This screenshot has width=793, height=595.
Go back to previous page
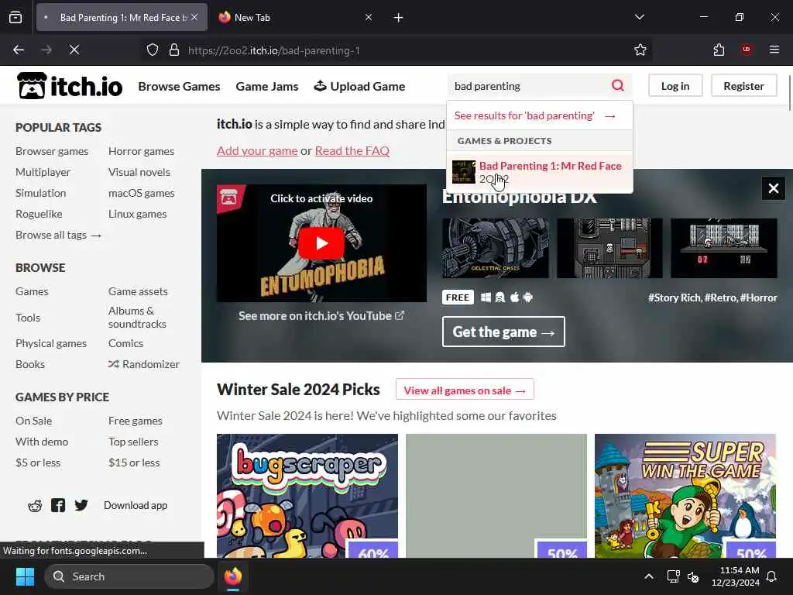[19, 50]
